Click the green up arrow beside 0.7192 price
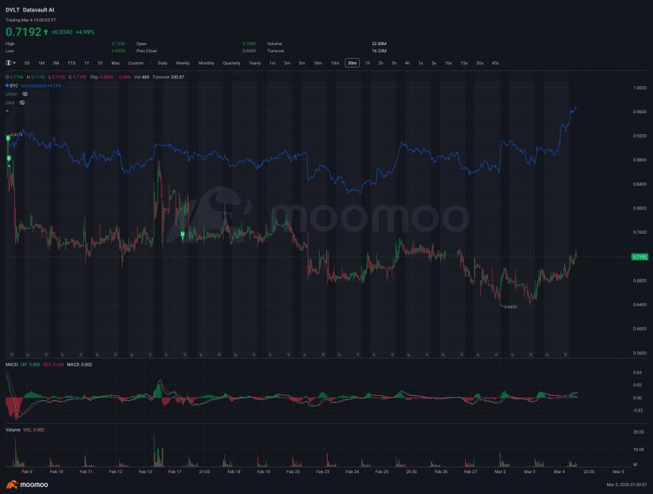The height and width of the screenshot is (494, 653). 46,32
